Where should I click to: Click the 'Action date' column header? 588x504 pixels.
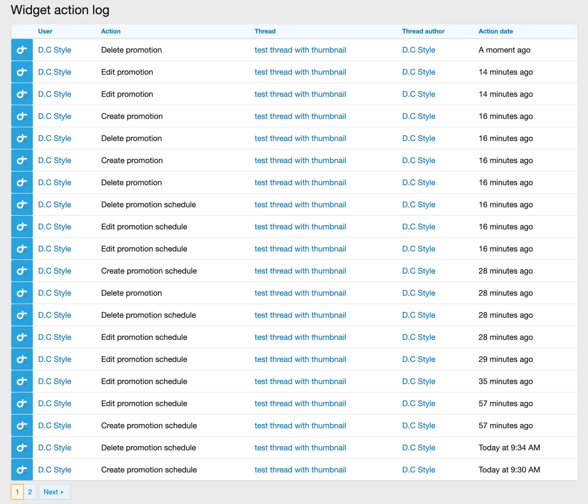coord(495,31)
